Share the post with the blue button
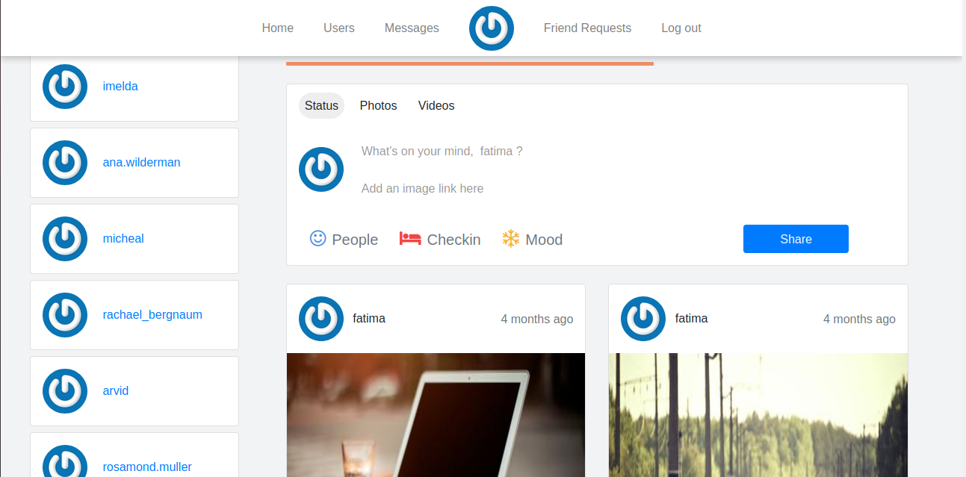The image size is (966, 477). [x=796, y=239]
